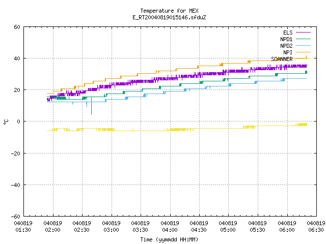Select the NPD2 legend label
Image resolution: width=326 pixels, height=244 pixels.
pyautogui.click(x=286, y=46)
